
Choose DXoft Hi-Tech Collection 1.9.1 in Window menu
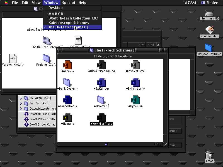coord(72,18)
